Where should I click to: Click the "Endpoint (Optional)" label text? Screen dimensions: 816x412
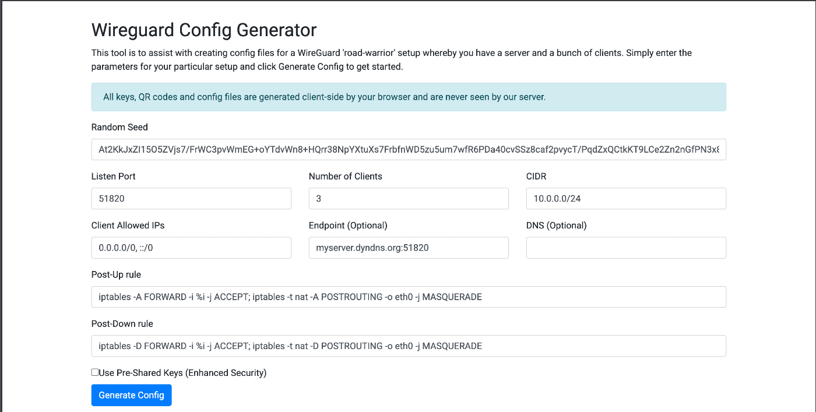pos(348,226)
